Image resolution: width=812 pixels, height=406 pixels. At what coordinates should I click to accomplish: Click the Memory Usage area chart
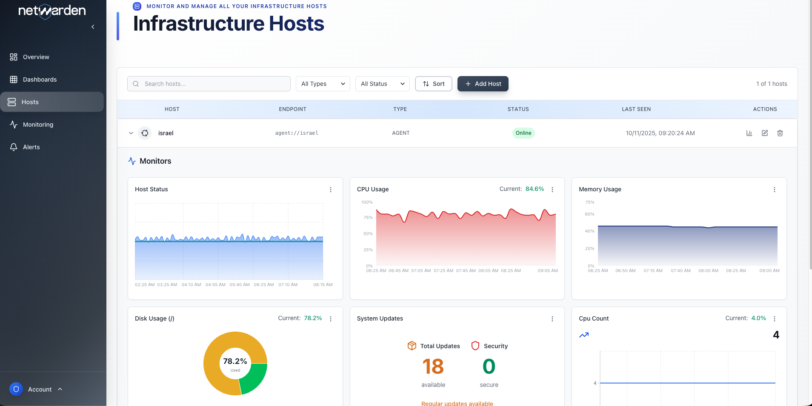tap(688, 246)
